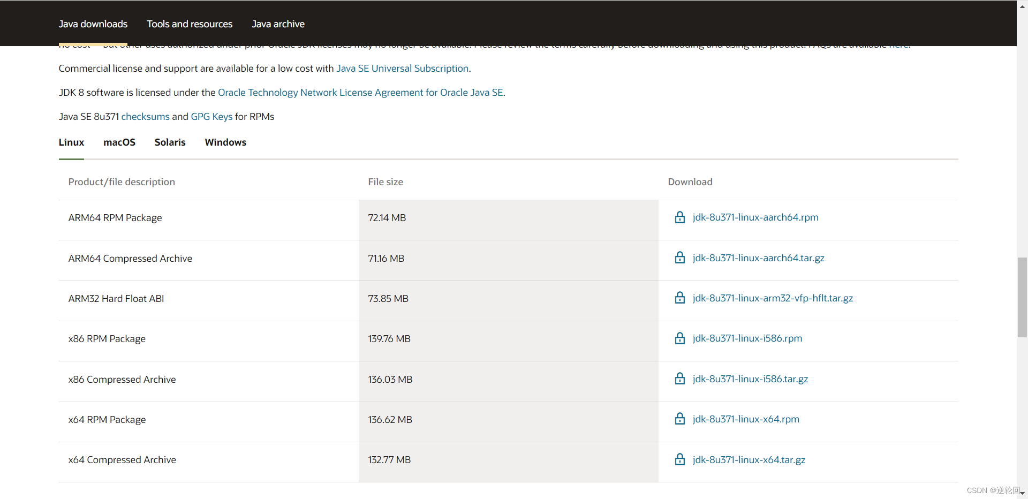Click the x64 RPM Package row label
This screenshot has height=499, width=1028.
click(x=107, y=420)
